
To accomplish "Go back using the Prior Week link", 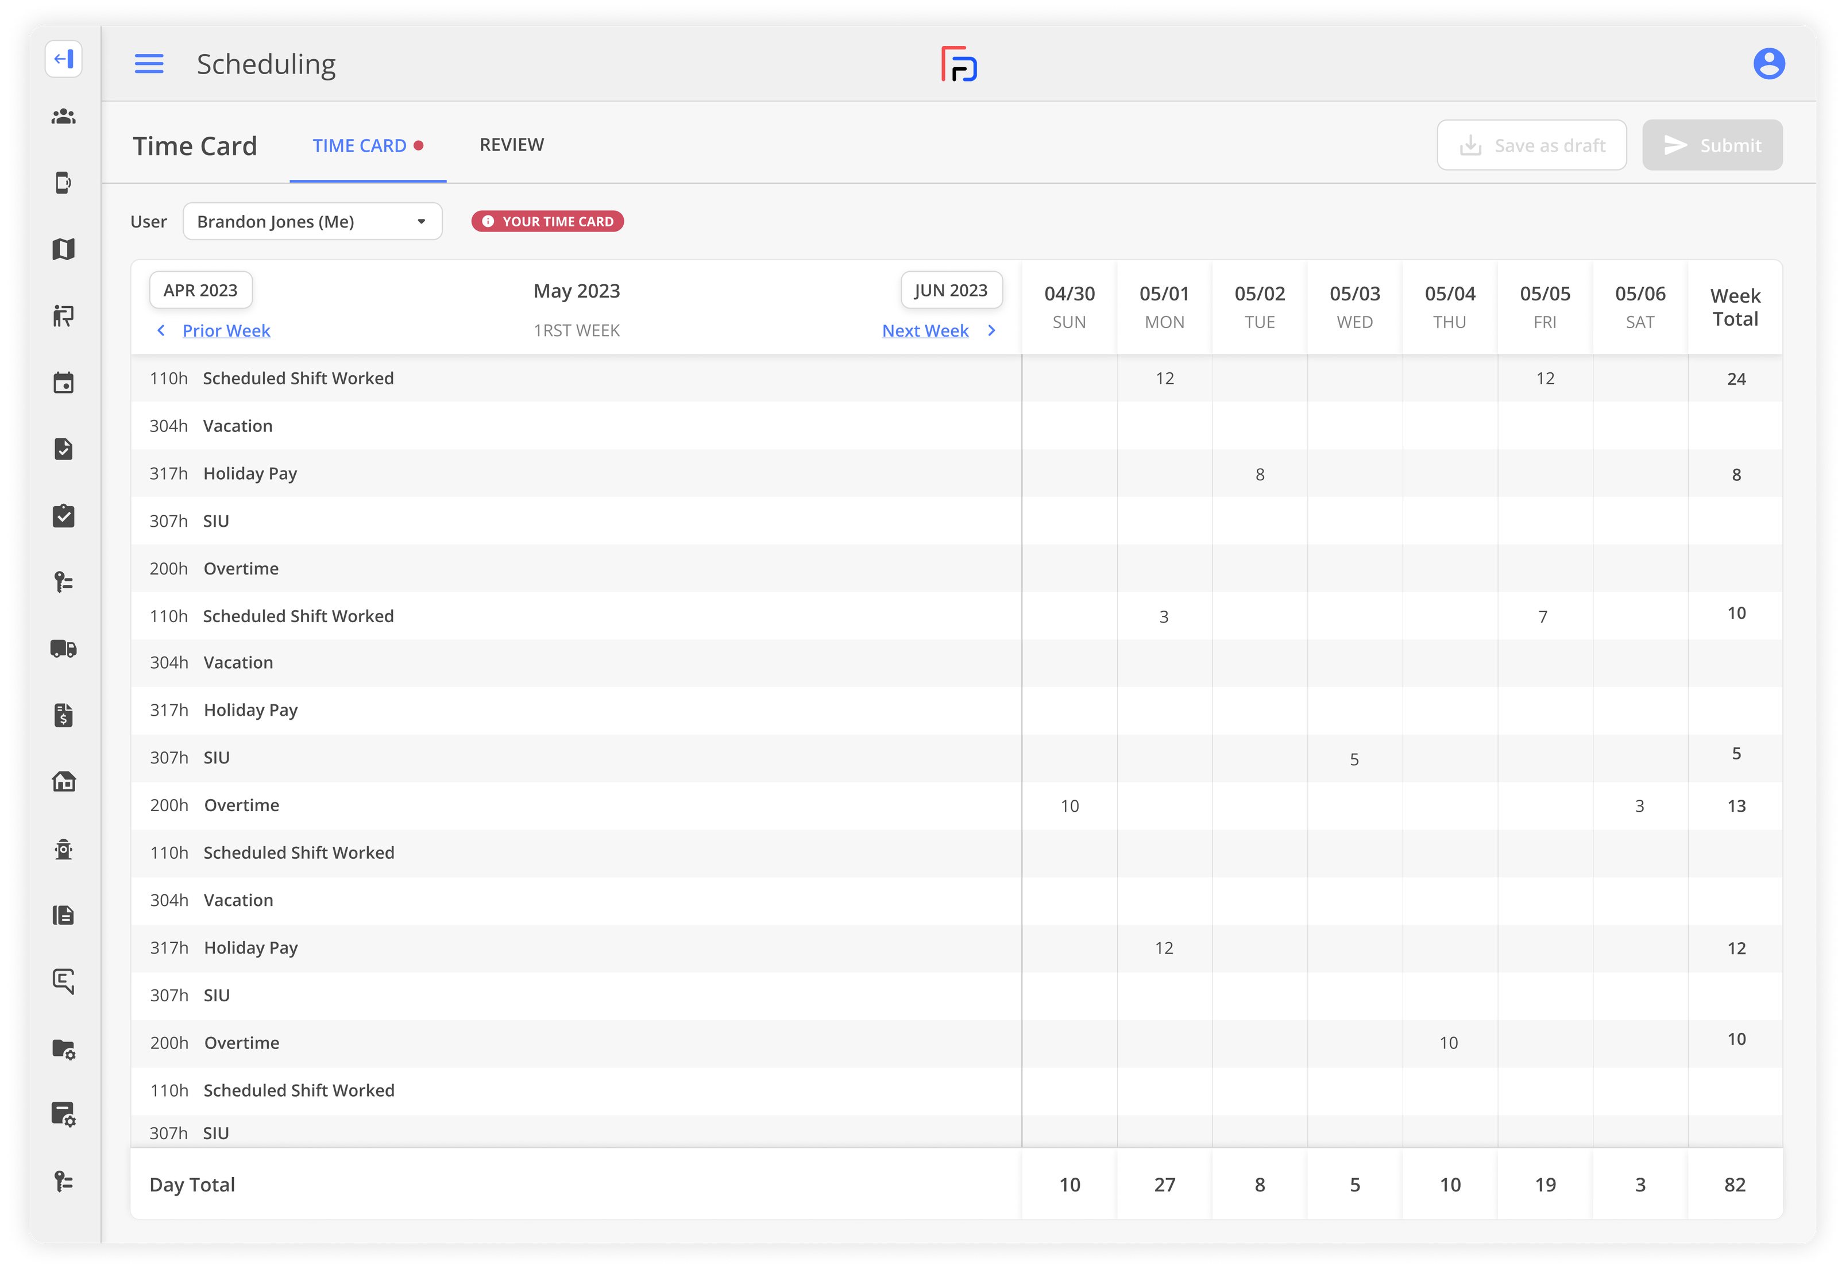I will 226,330.
